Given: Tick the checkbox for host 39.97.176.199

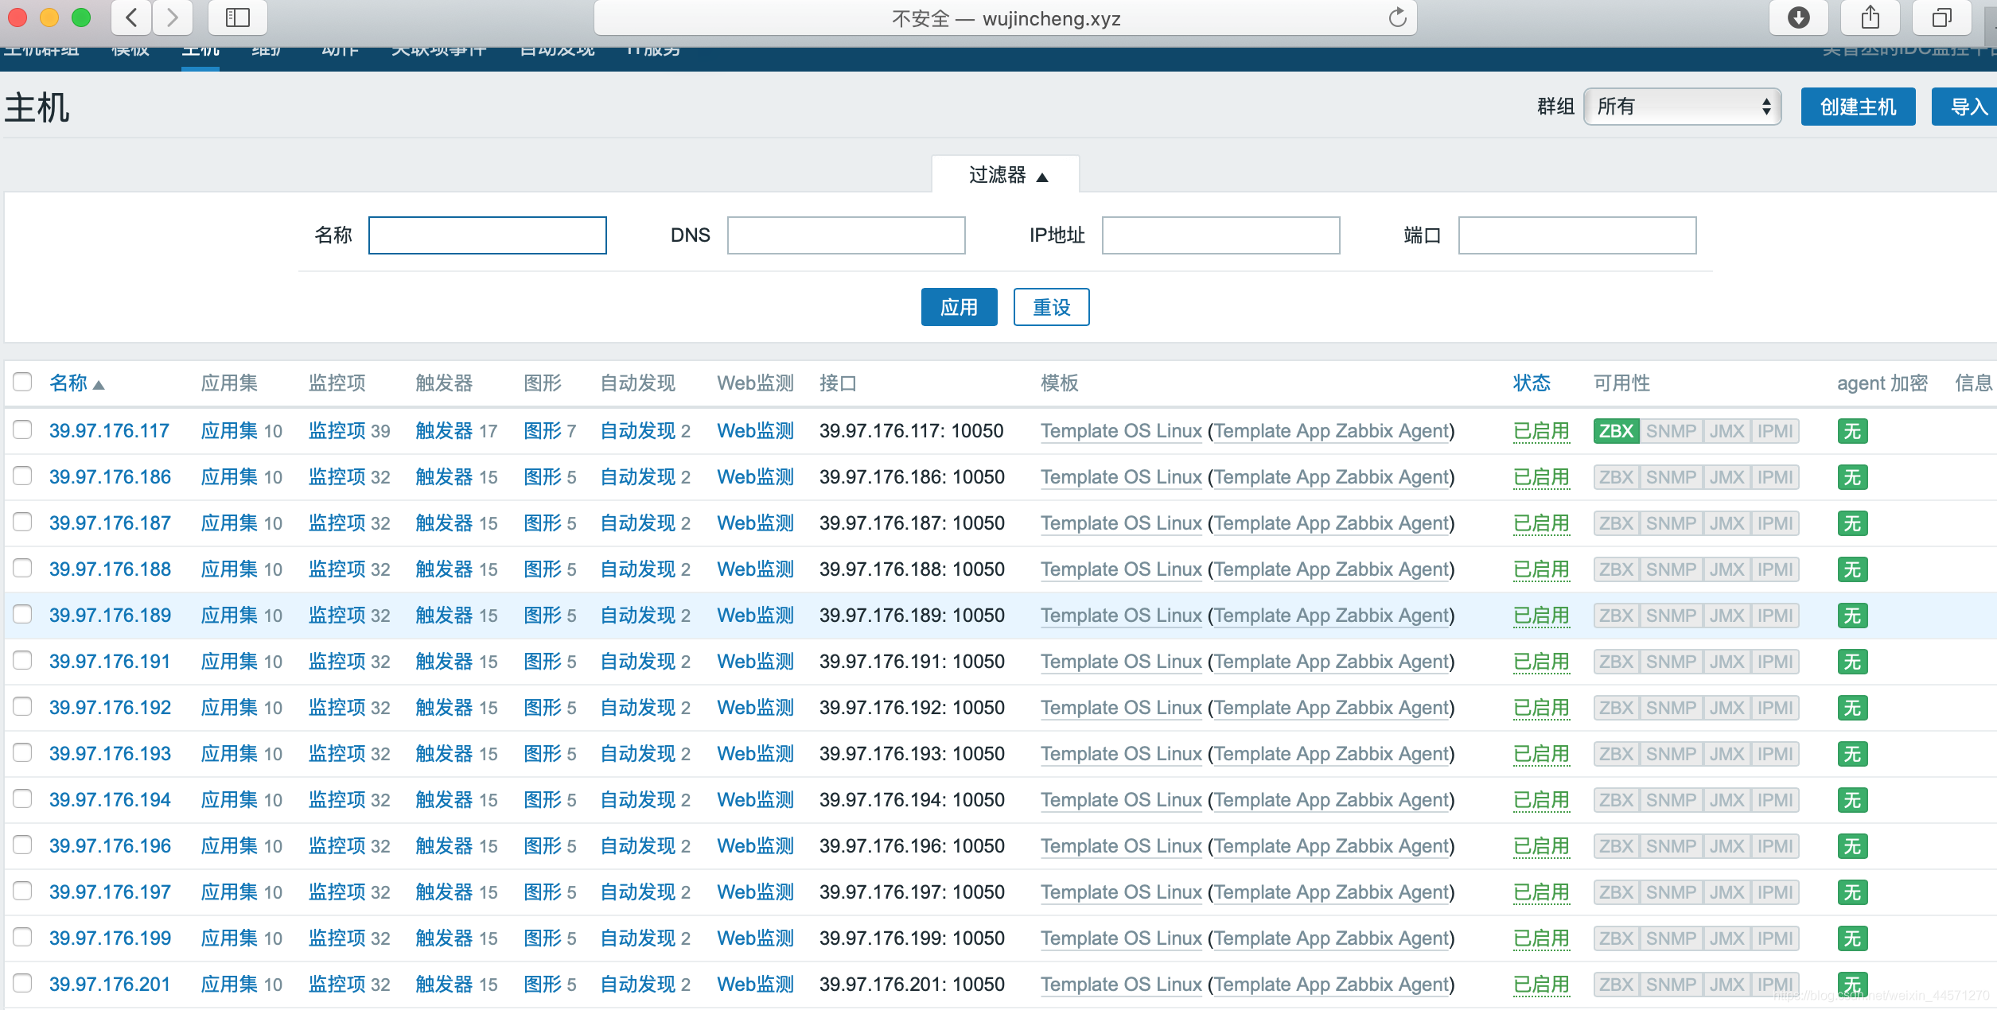Looking at the screenshot, I should click(22, 938).
